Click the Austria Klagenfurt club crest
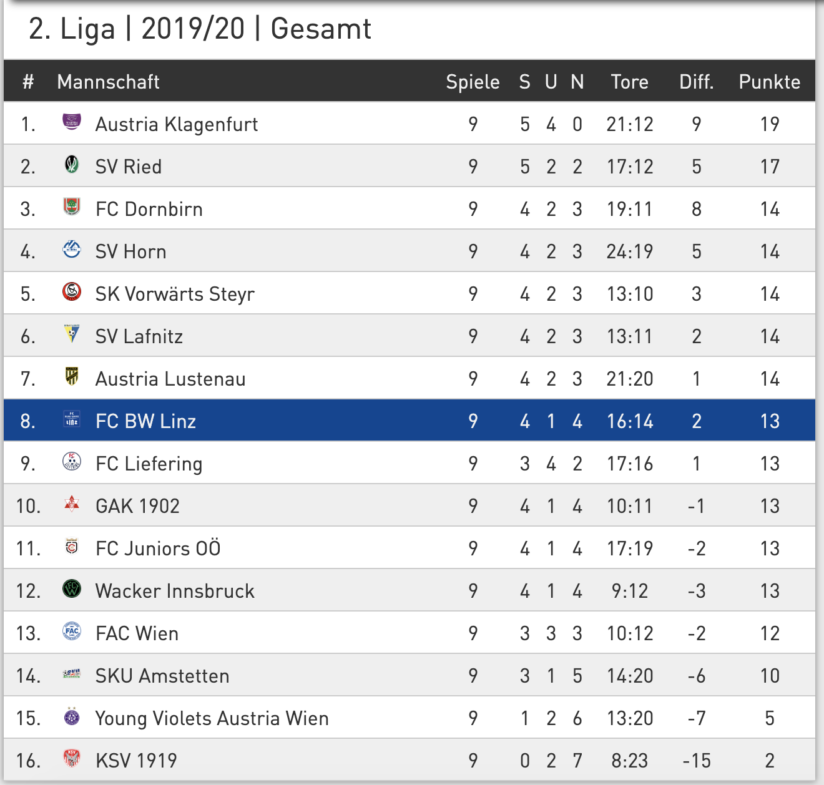The image size is (824, 785). pyautogui.click(x=72, y=121)
